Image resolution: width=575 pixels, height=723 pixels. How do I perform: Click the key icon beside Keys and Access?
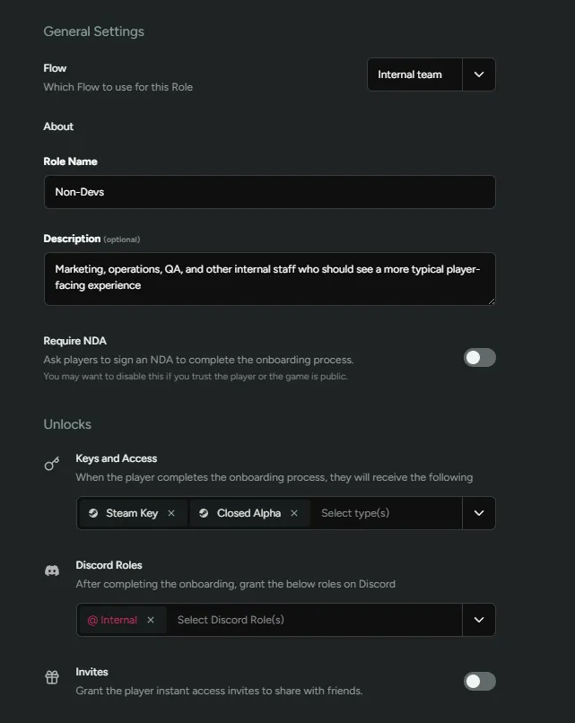coord(51,464)
